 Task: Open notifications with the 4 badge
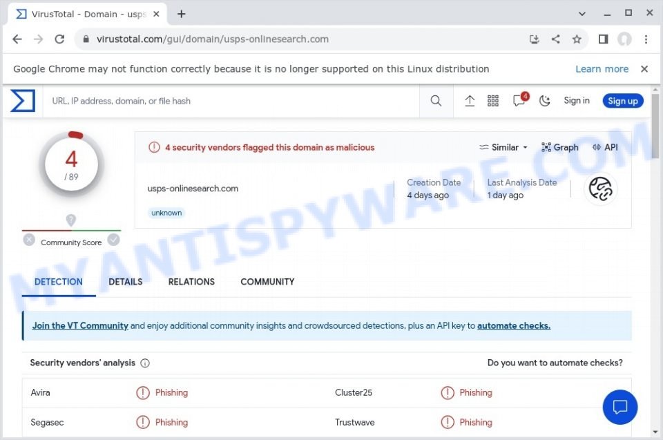point(519,100)
